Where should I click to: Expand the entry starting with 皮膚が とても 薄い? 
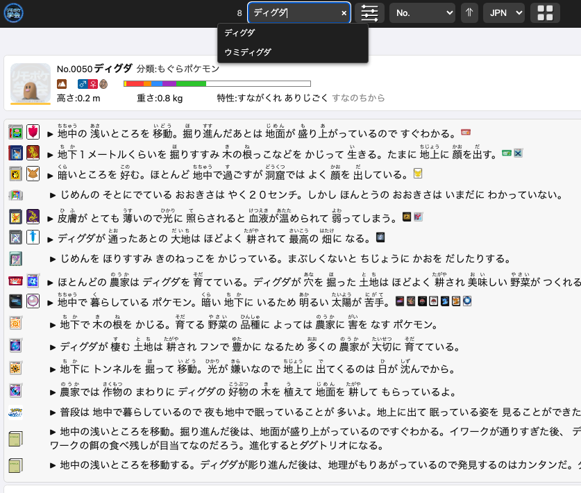point(51,219)
